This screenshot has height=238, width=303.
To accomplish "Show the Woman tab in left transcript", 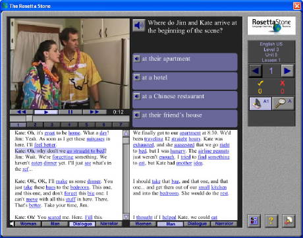I will pyautogui.click(x=28, y=223).
